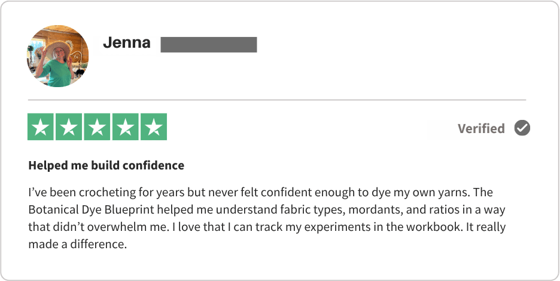Click the fourth green rating star
560x281 pixels.
(x=126, y=127)
